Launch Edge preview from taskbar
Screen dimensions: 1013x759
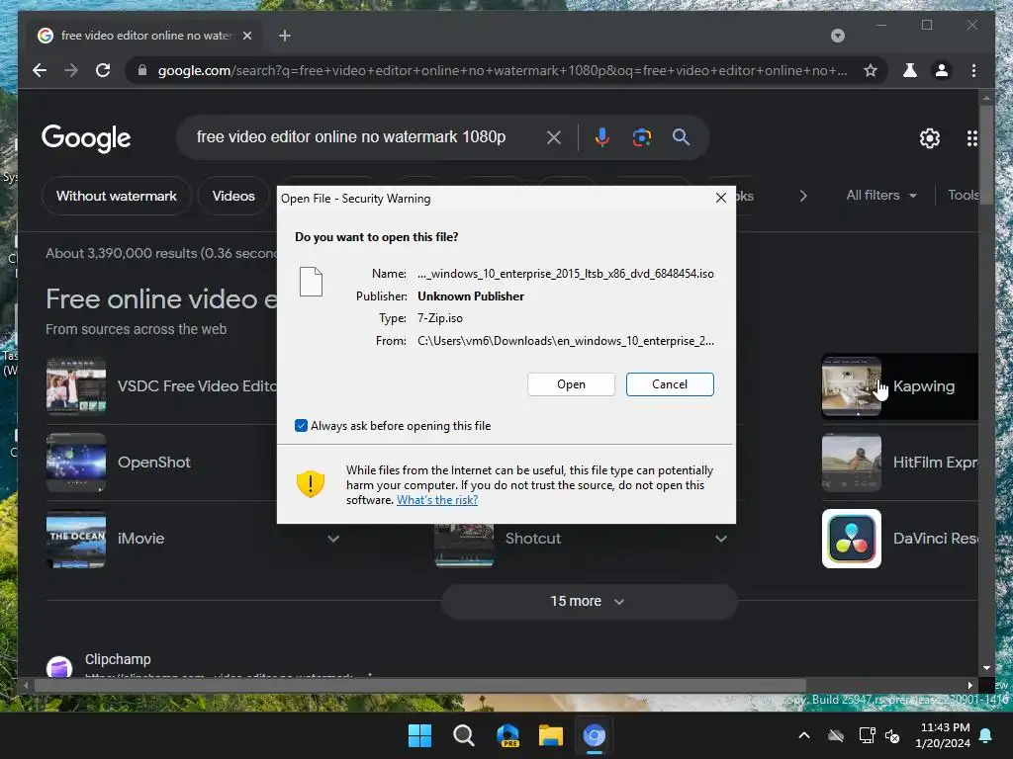pyautogui.click(x=507, y=735)
